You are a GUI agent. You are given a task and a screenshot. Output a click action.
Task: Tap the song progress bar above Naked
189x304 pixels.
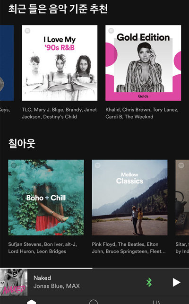pyautogui.click(x=94, y=269)
